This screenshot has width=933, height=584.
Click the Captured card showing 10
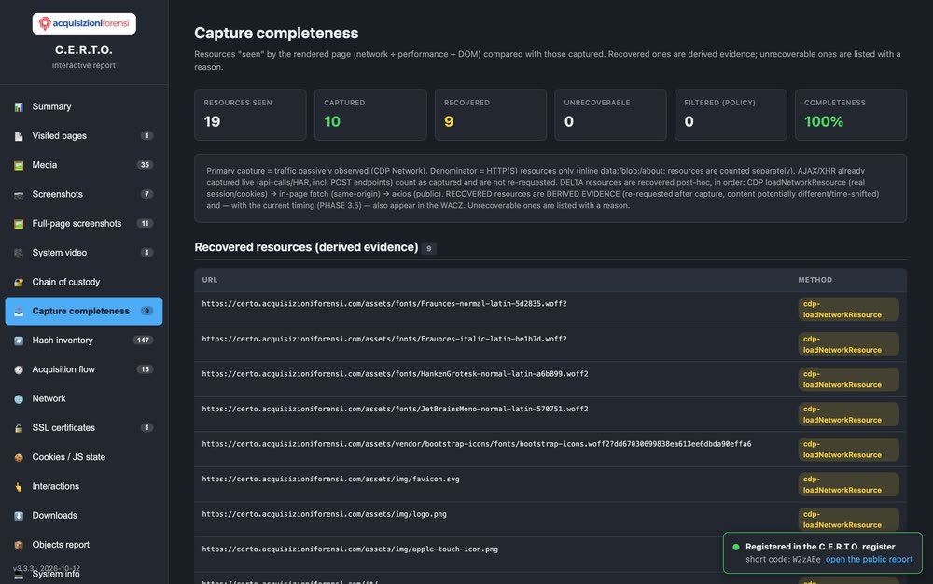[x=370, y=115]
